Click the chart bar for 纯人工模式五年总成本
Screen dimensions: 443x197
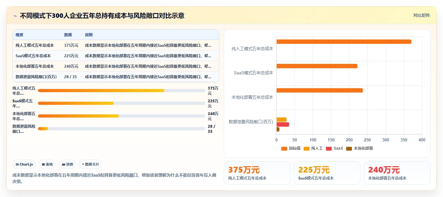344,42
